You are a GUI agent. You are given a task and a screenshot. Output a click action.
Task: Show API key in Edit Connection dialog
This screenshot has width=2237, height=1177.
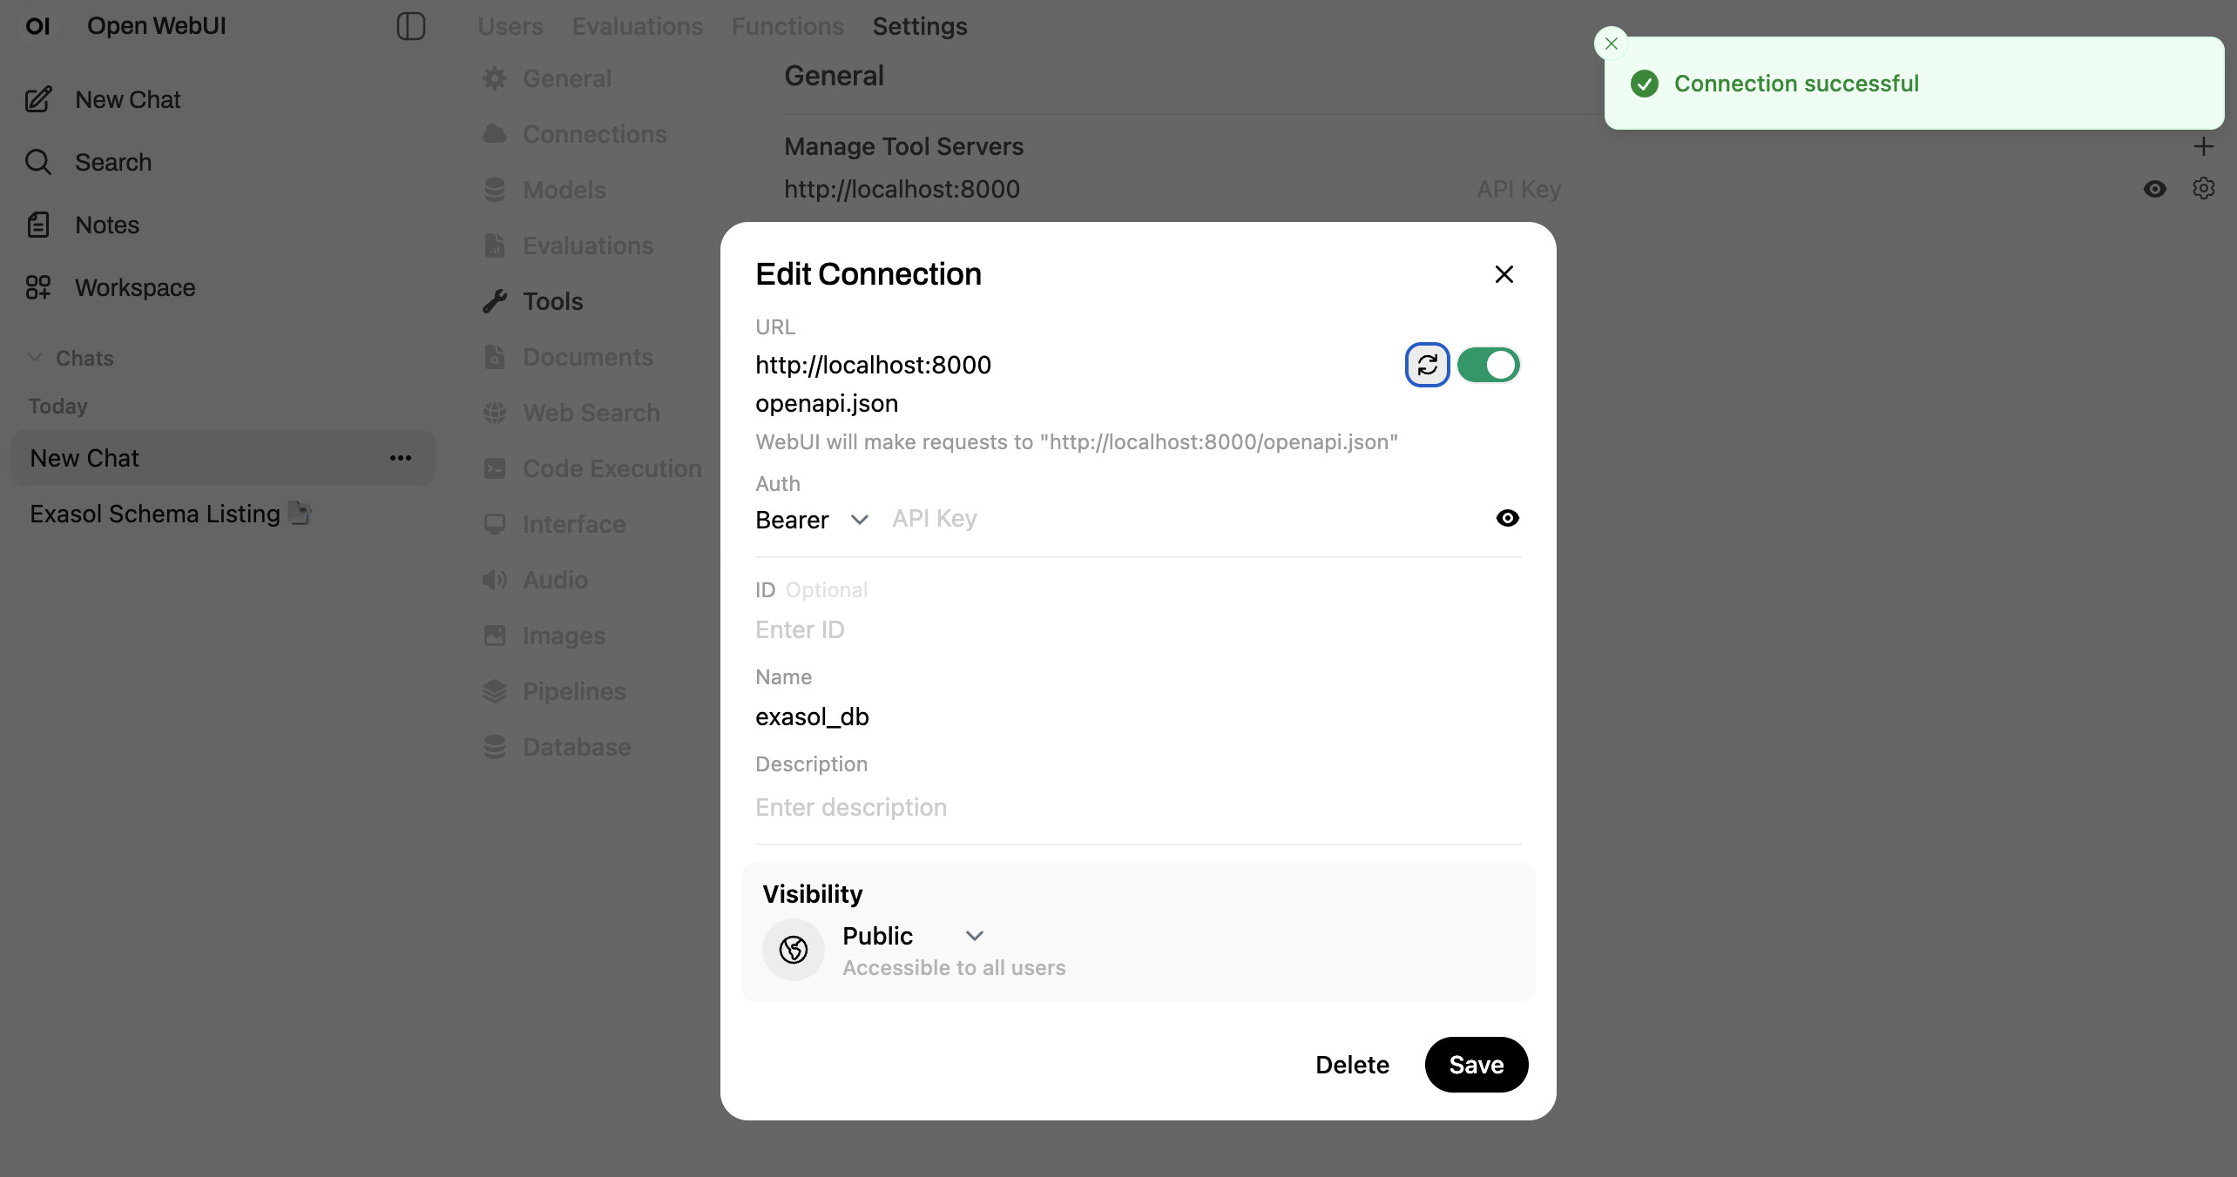(x=1507, y=519)
